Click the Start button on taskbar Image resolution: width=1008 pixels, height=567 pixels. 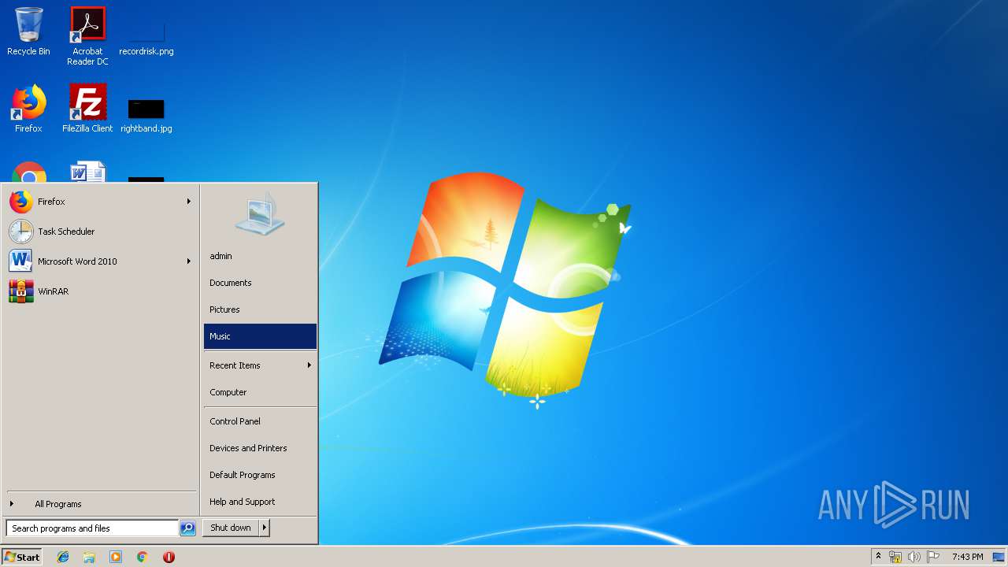pyautogui.click(x=22, y=557)
